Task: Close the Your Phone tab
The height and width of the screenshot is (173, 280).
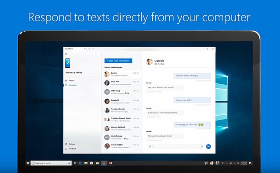Action: tap(85, 49)
